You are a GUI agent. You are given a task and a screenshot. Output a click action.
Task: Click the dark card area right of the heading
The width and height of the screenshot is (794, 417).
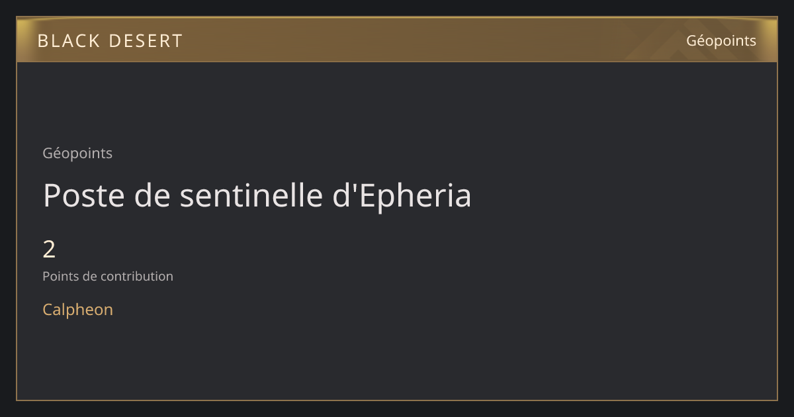point(622,196)
